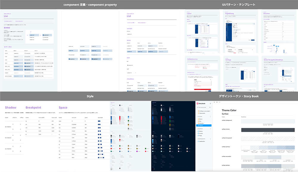Click the hatched surface-transparent swatch
298x172 pixels.
tap(268, 139)
